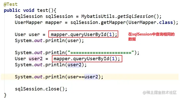This screenshot has width=180, height=98.
Task: Click the SqlSession type declaration
Action: (29, 16)
